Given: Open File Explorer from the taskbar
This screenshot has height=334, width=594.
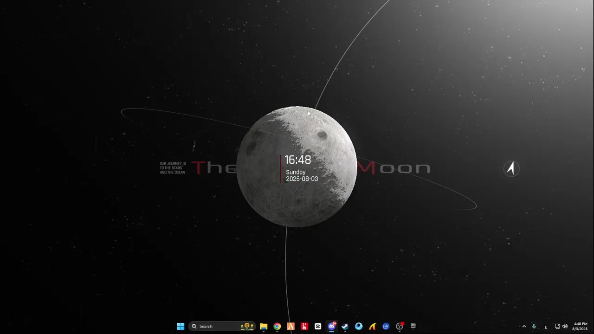Looking at the screenshot, I should [x=264, y=326].
